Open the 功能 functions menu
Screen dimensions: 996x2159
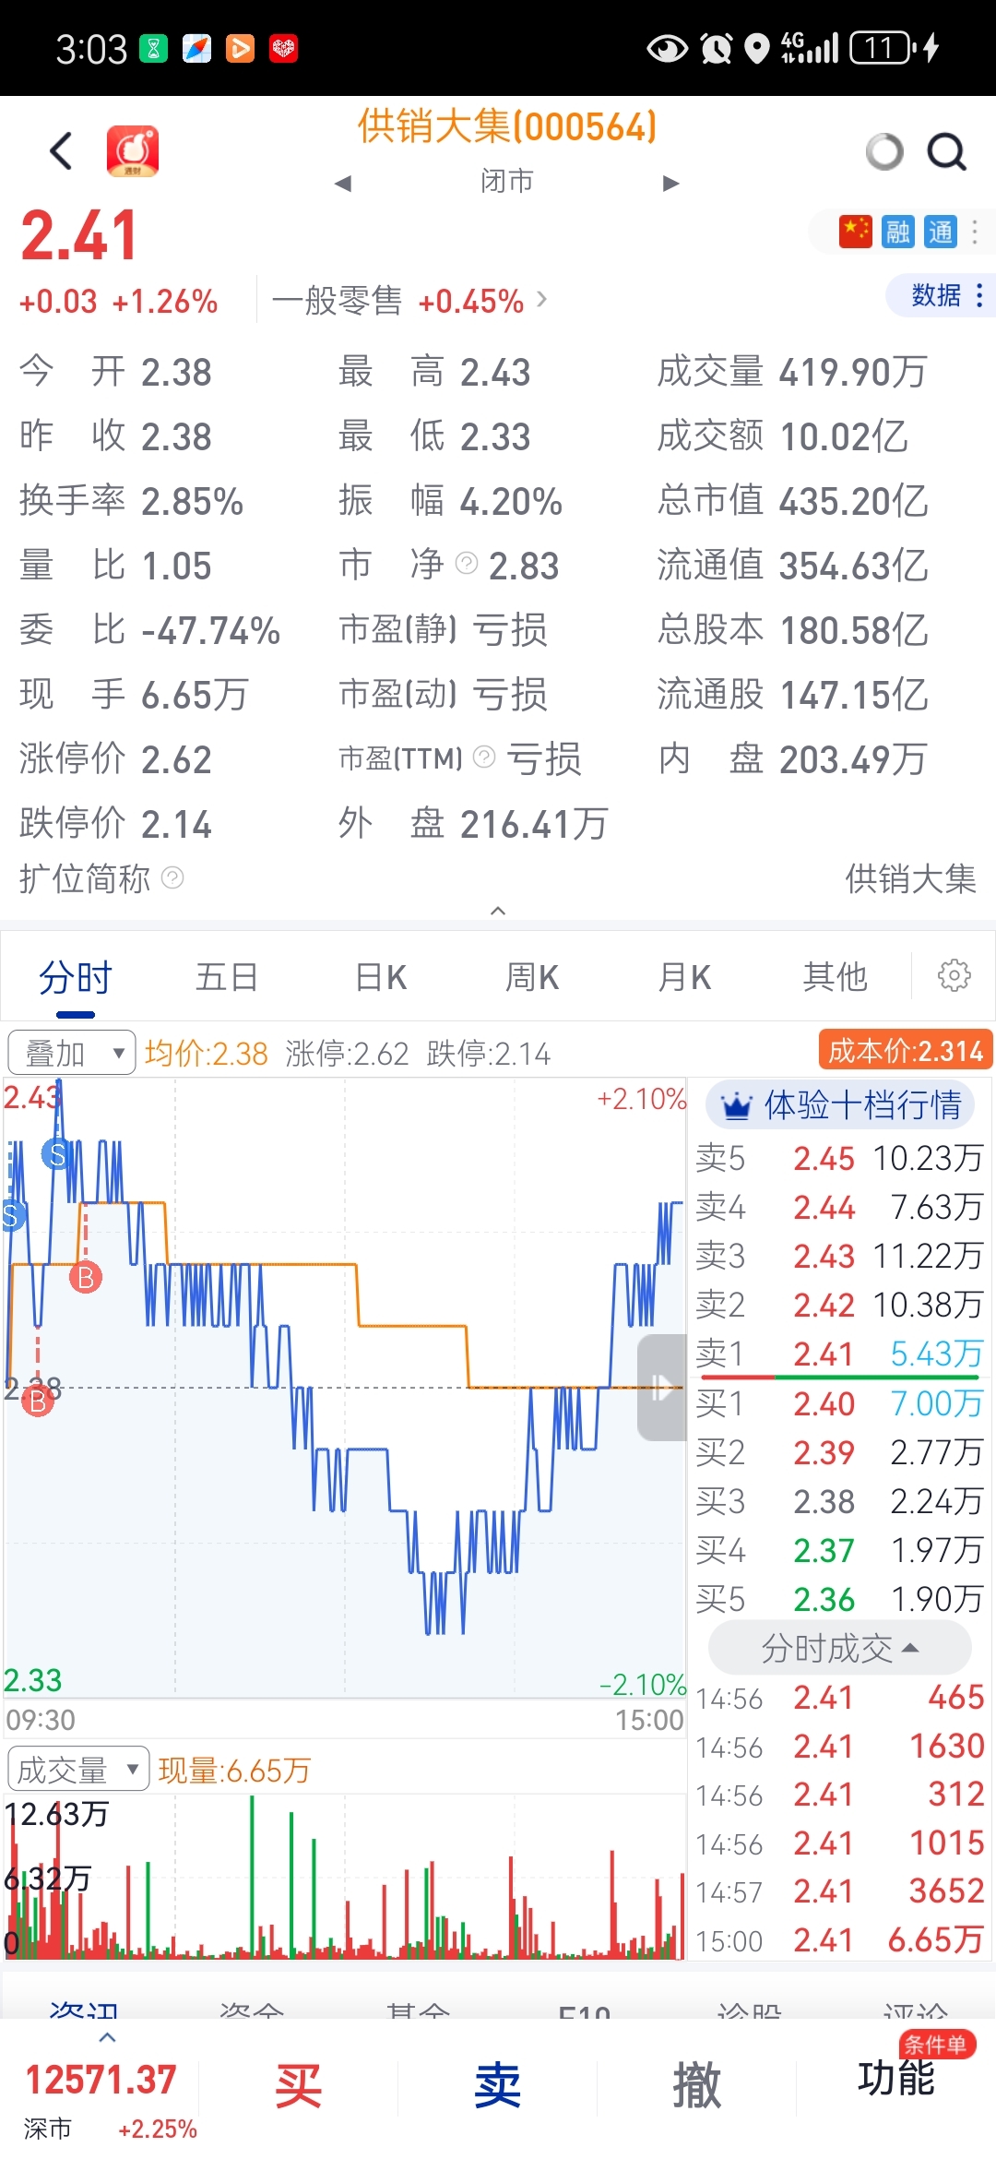pos(896,2080)
